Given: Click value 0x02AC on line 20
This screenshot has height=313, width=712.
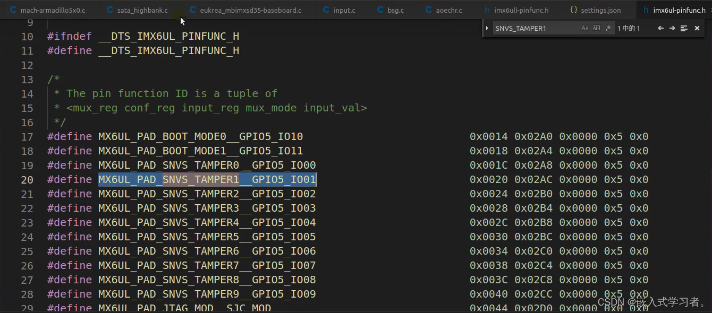Looking at the screenshot, I should click(x=533, y=179).
